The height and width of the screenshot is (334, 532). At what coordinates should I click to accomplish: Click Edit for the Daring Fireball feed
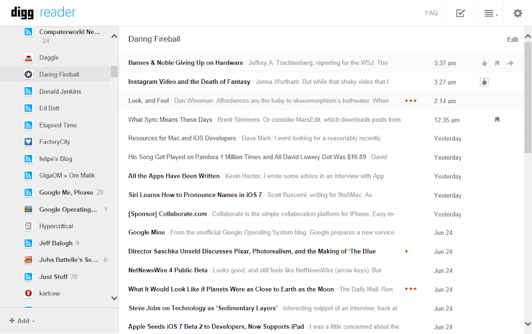pyautogui.click(x=512, y=39)
